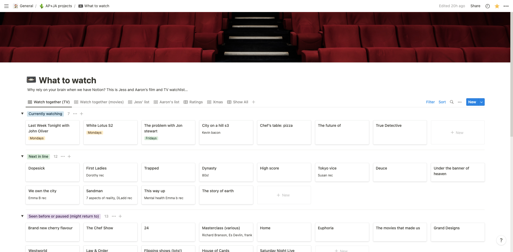513x252 pixels.
Task: Open the Sort options
Action: click(x=442, y=102)
